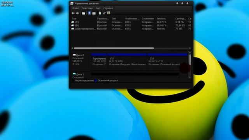249x140 pixels.
Task: Click the Forward arrow in the toolbar
Action: pos(77,13)
